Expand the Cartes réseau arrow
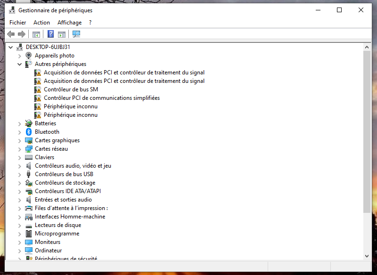The image size is (377, 275). [20, 149]
